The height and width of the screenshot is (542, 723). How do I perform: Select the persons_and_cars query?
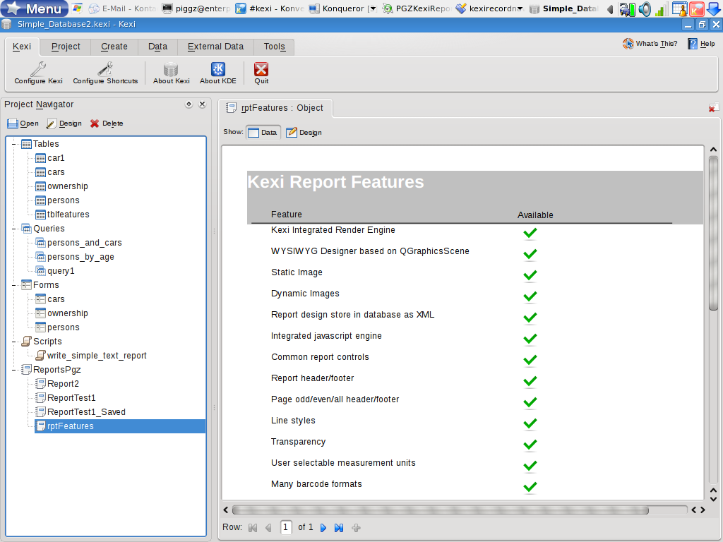[79, 243]
